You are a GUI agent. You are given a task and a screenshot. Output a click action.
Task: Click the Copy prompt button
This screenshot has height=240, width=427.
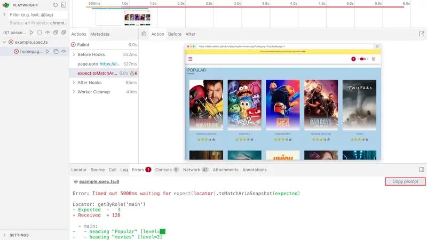pyautogui.click(x=405, y=181)
